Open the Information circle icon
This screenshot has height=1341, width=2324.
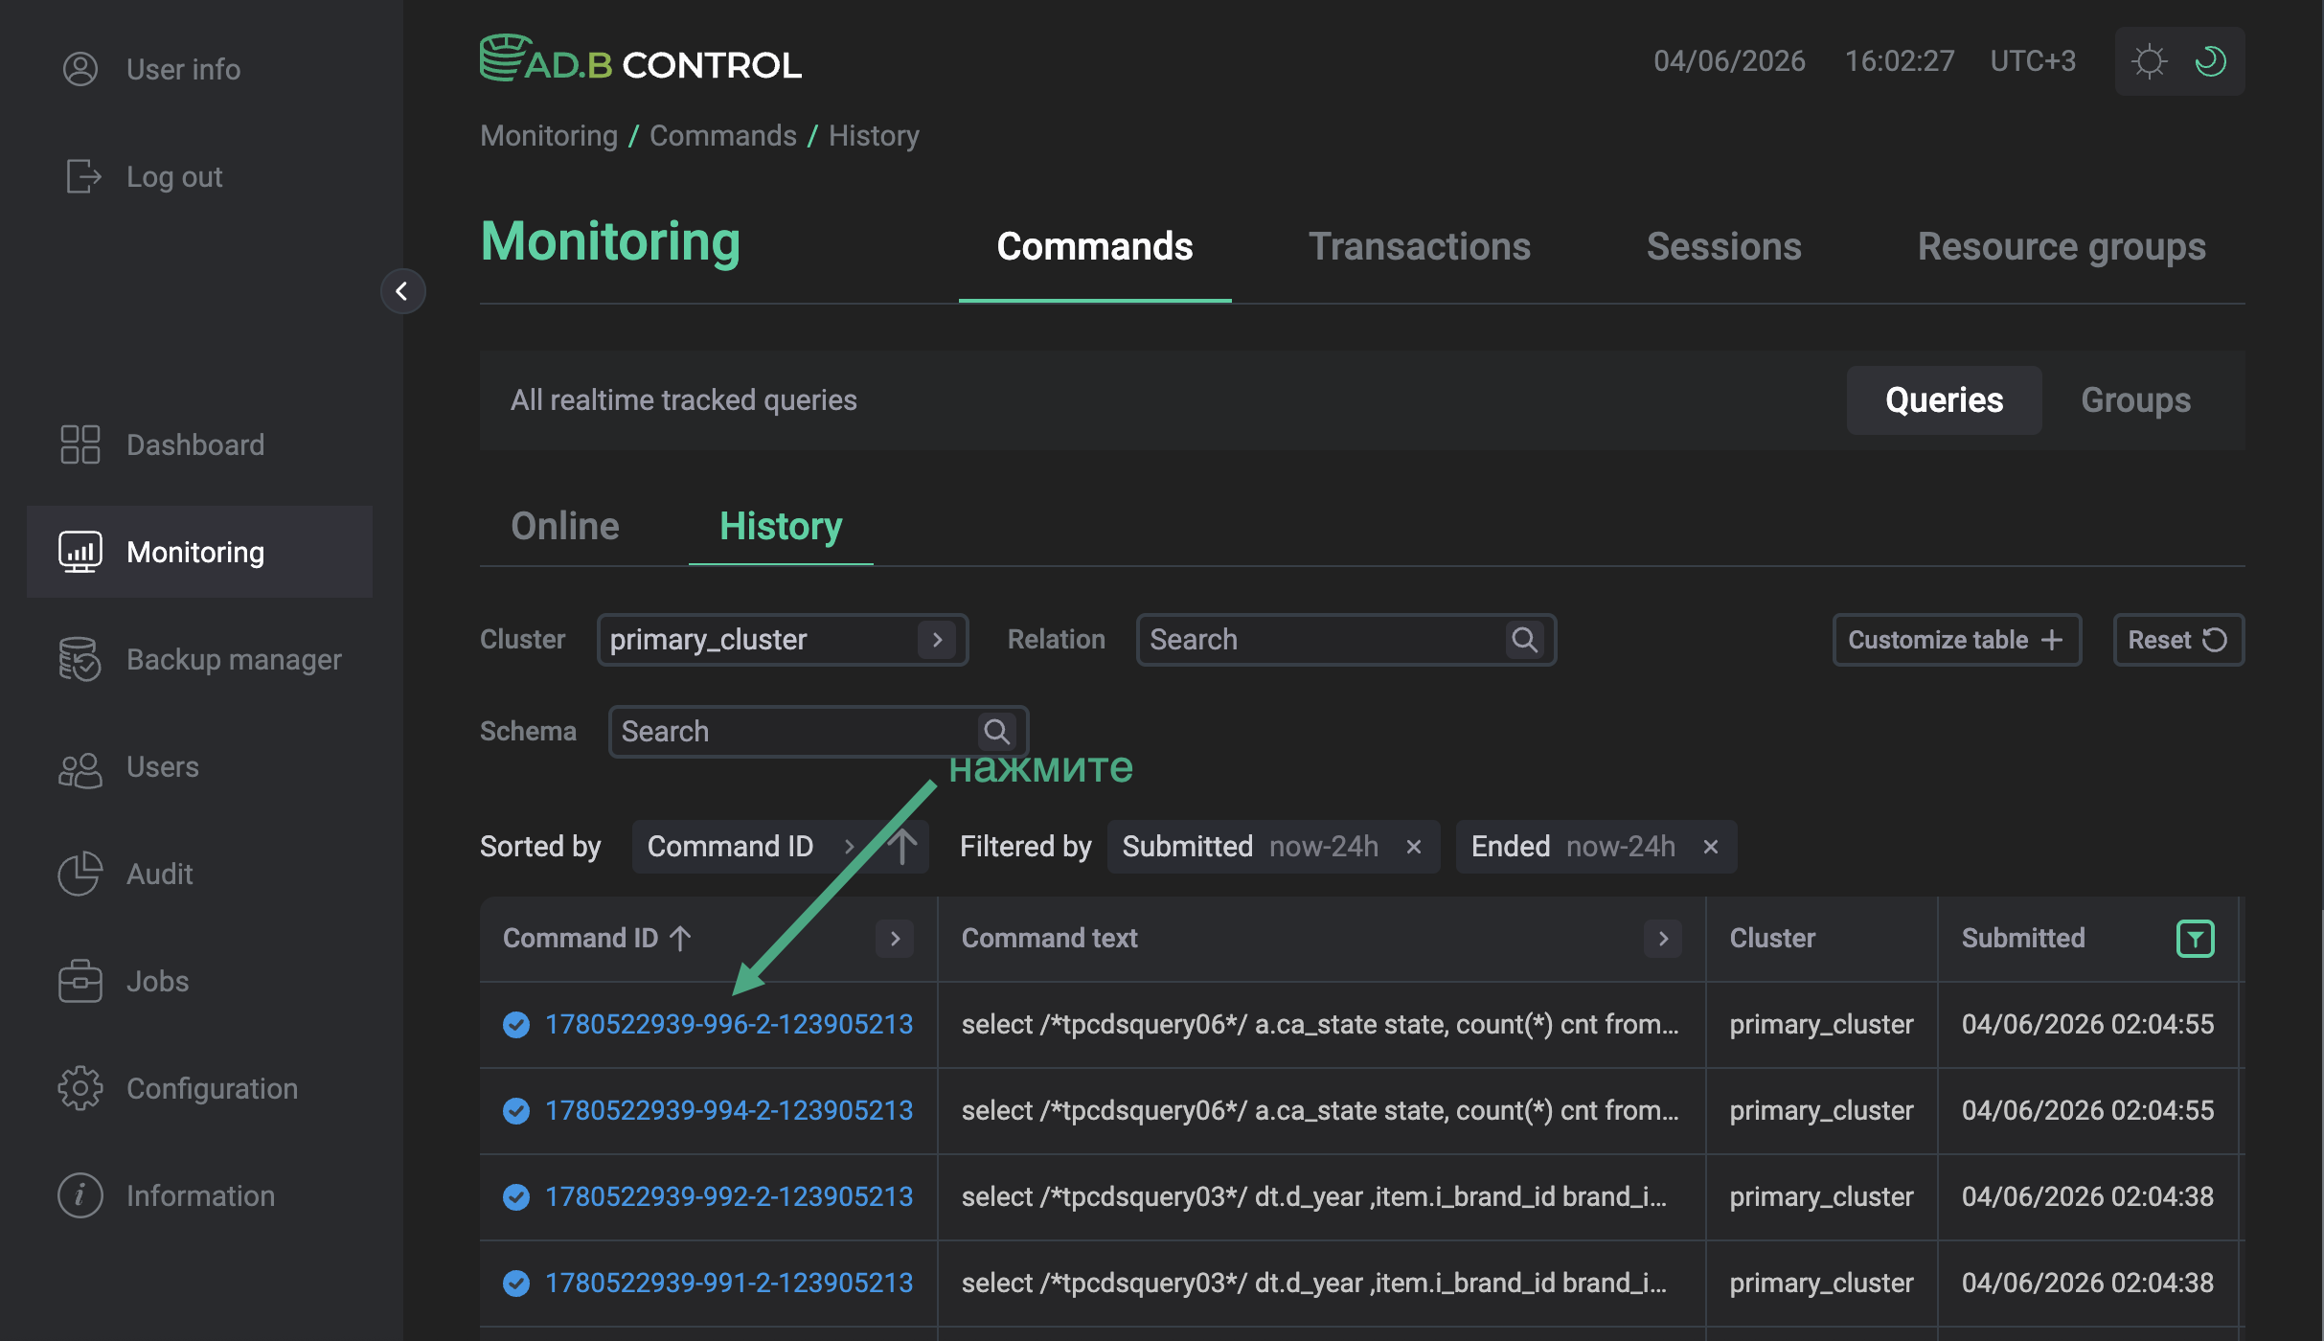(x=80, y=1195)
